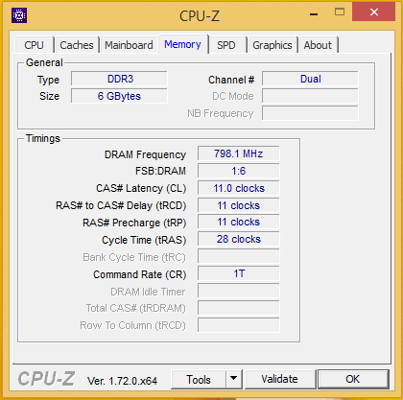Switch to the CPU tab
The height and width of the screenshot is (400, 403).
click(x=35, y=45)
